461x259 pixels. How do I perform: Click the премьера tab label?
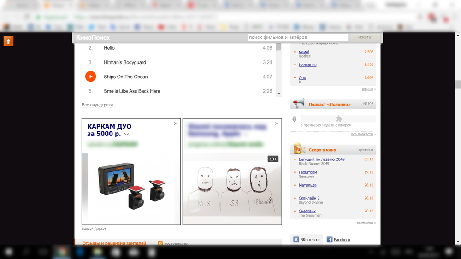pyautogui.click(x=365, y=150)
